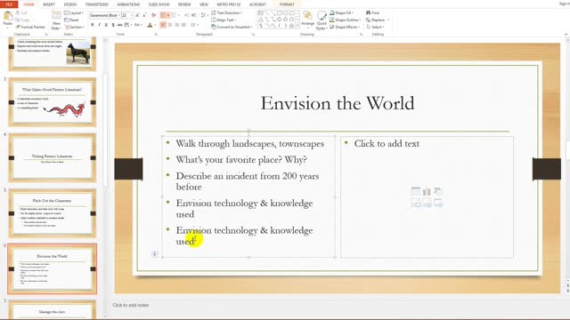Open the font size dropdown
Viewport: 570px width, 320px height.
(x=131, y=15)
